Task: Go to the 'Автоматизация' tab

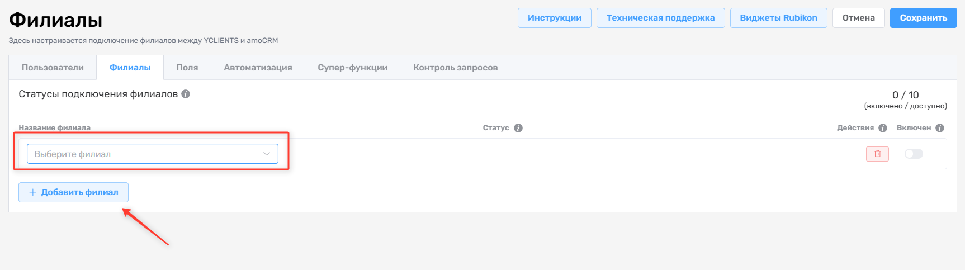Action: point(258,68)
